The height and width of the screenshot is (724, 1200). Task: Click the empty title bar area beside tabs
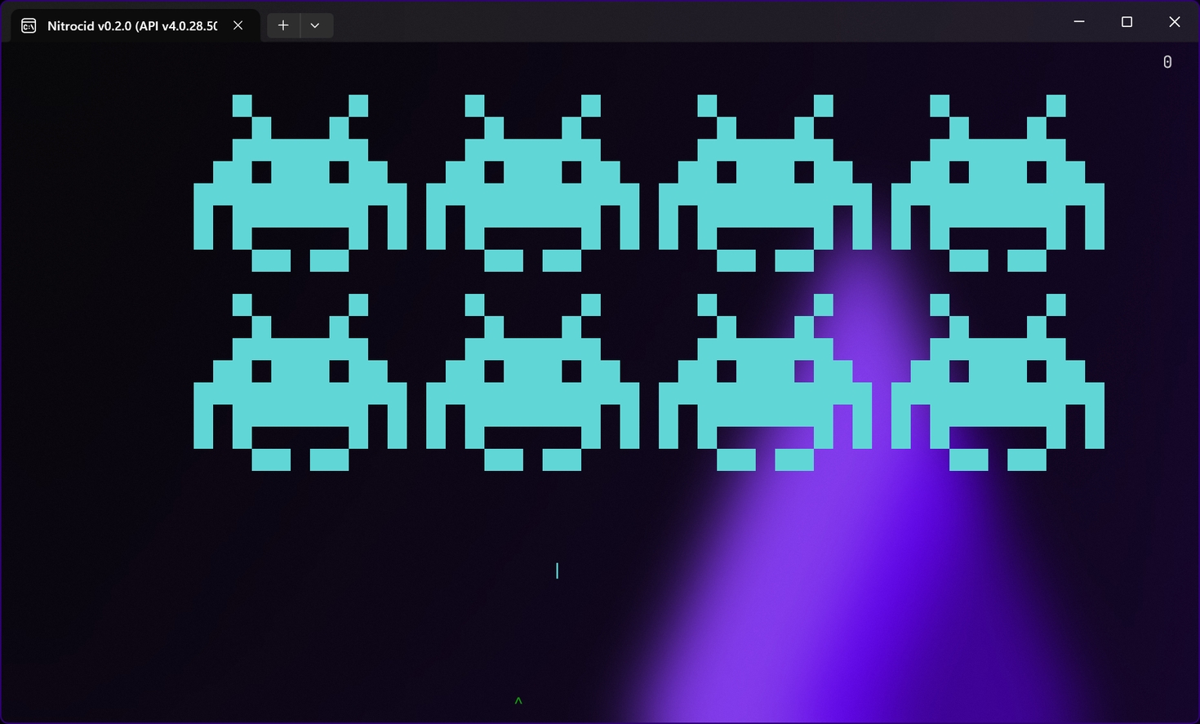[694, 23]
